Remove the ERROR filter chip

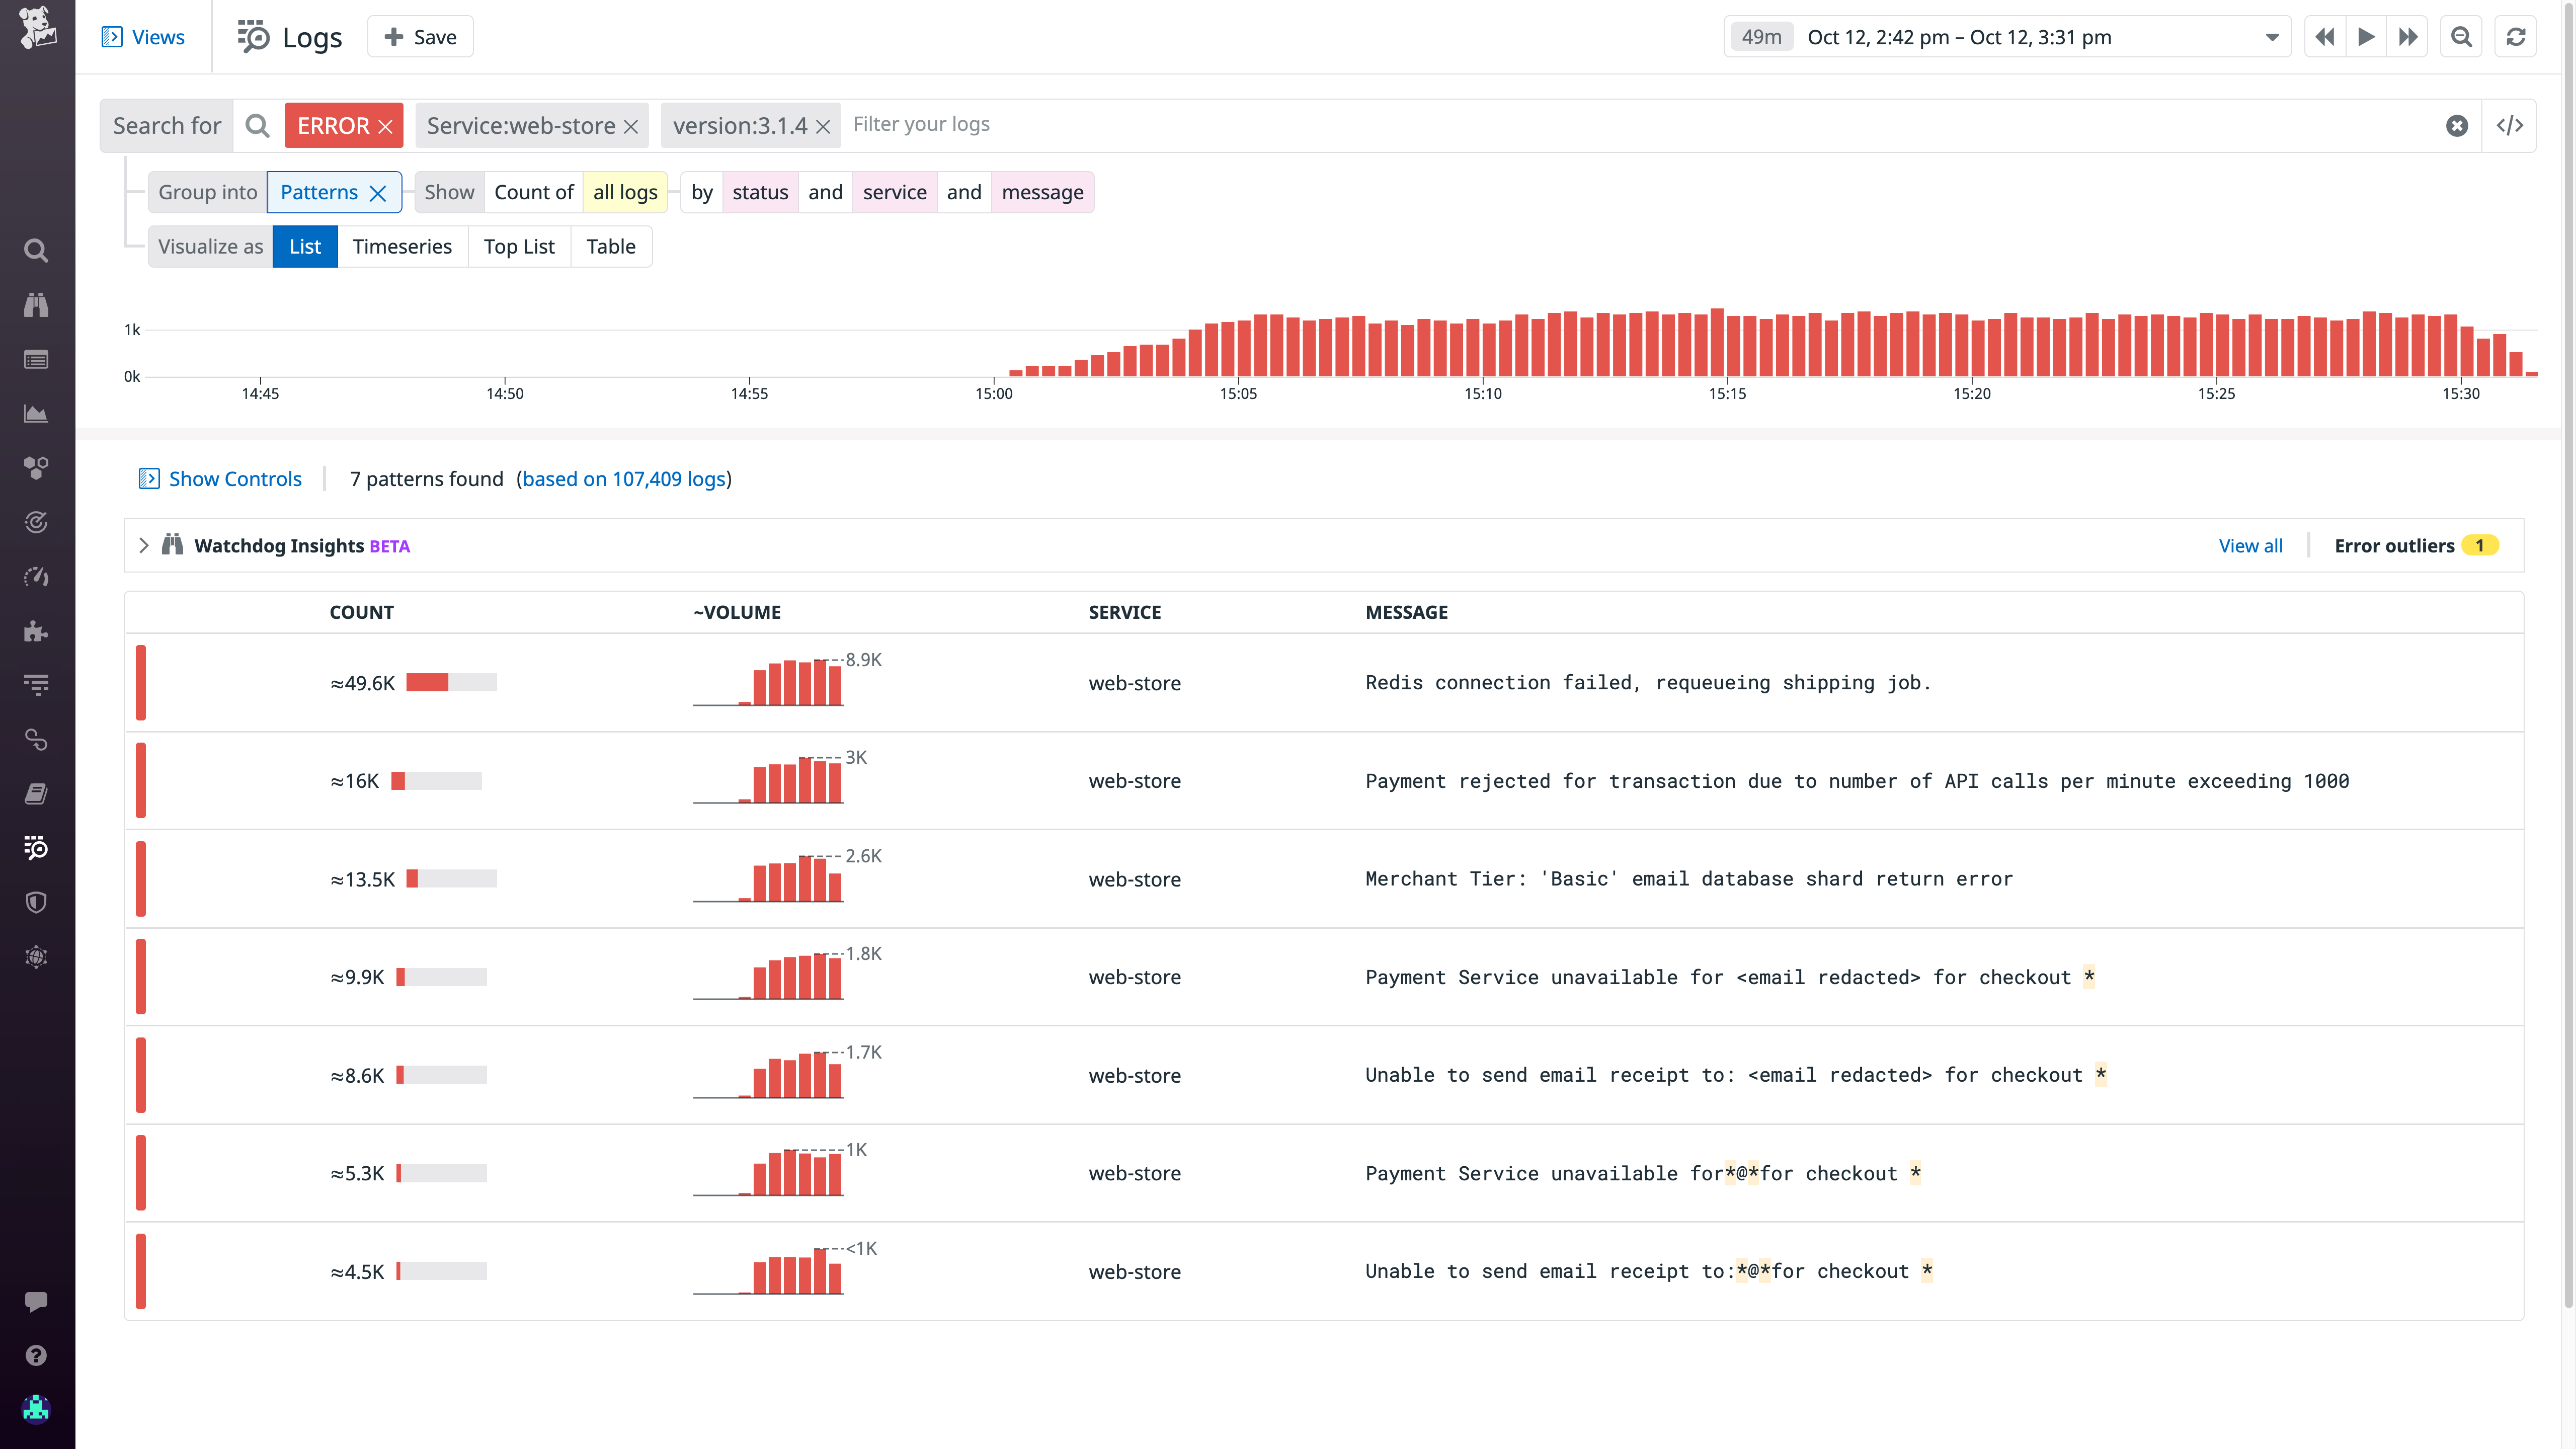pyautogui.click(x=386, y=125)
